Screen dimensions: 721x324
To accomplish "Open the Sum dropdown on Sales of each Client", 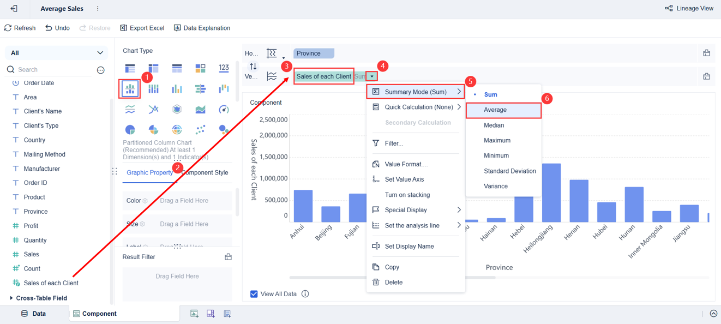I will [x=371, y=76].
